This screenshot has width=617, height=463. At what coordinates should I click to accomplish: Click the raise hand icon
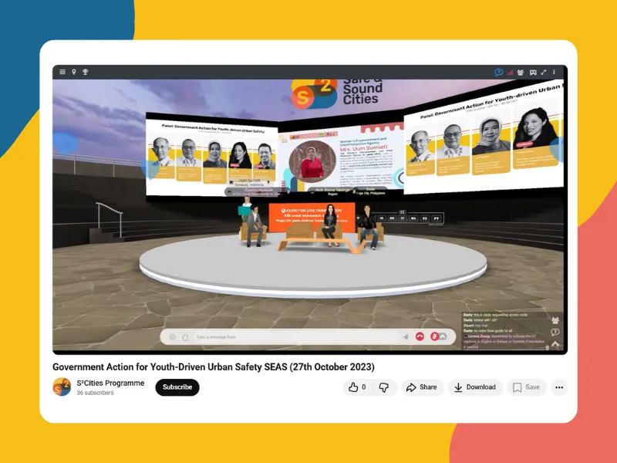(x=185, y=337)
